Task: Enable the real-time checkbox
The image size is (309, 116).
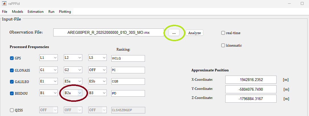Action: 223,33
